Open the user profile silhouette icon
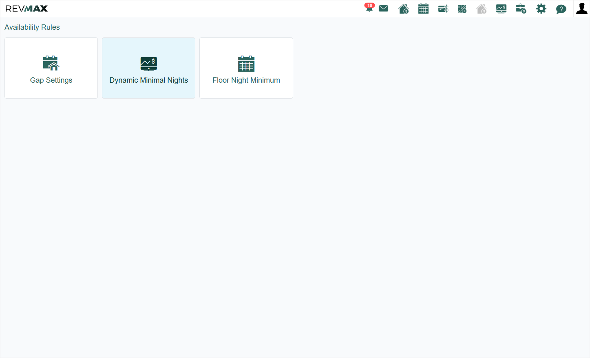This screenshot has height=358, width=590. (x=582, y=9)
